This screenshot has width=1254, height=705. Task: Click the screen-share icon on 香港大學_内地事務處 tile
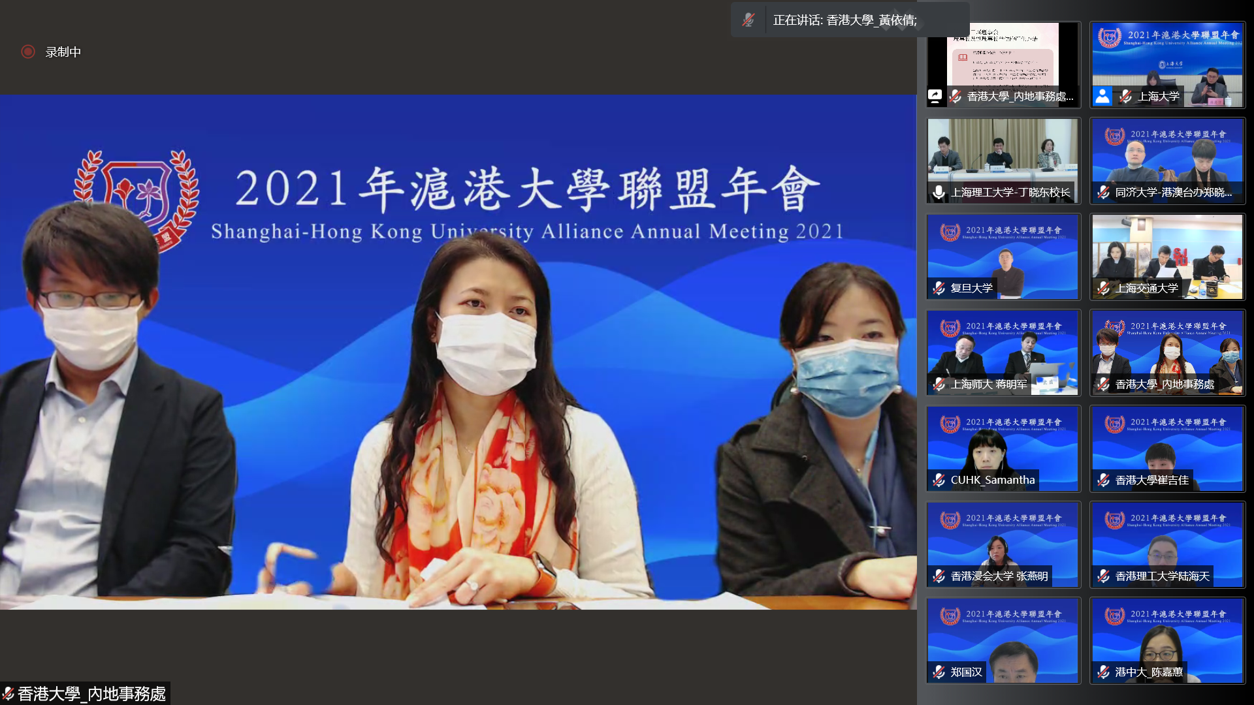[935, 97]
